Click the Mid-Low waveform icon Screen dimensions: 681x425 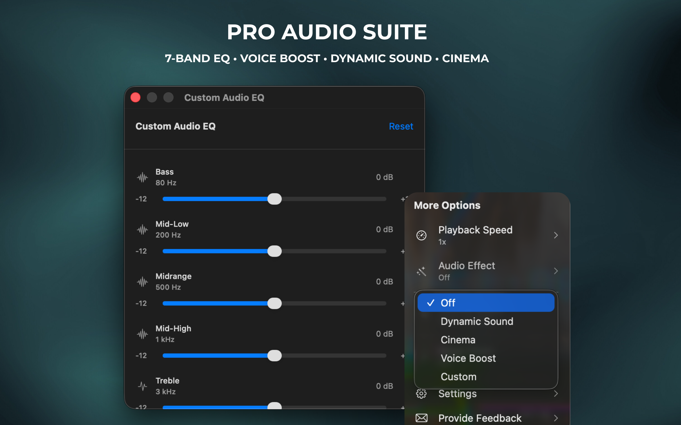pyautogui.click(x=142, y=229)
